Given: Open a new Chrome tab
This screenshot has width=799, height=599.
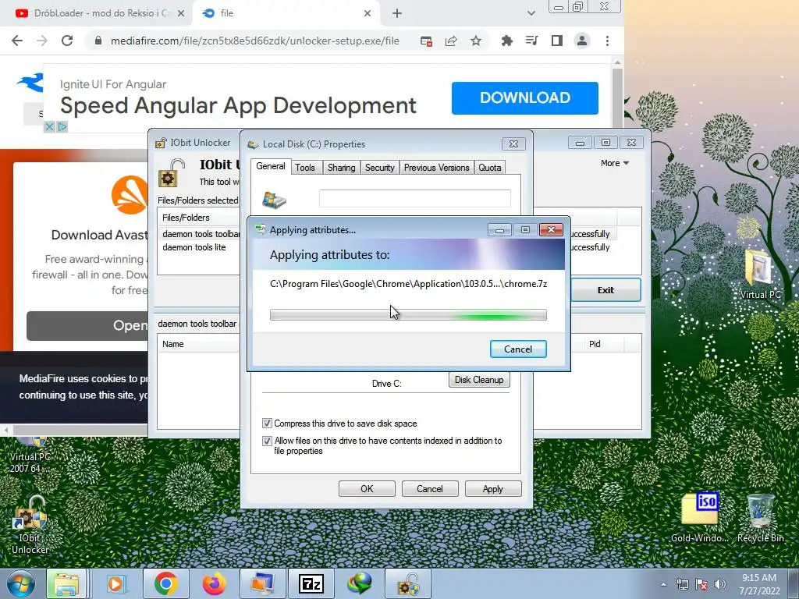Looking at the screenshot, I should click(397, 13).
